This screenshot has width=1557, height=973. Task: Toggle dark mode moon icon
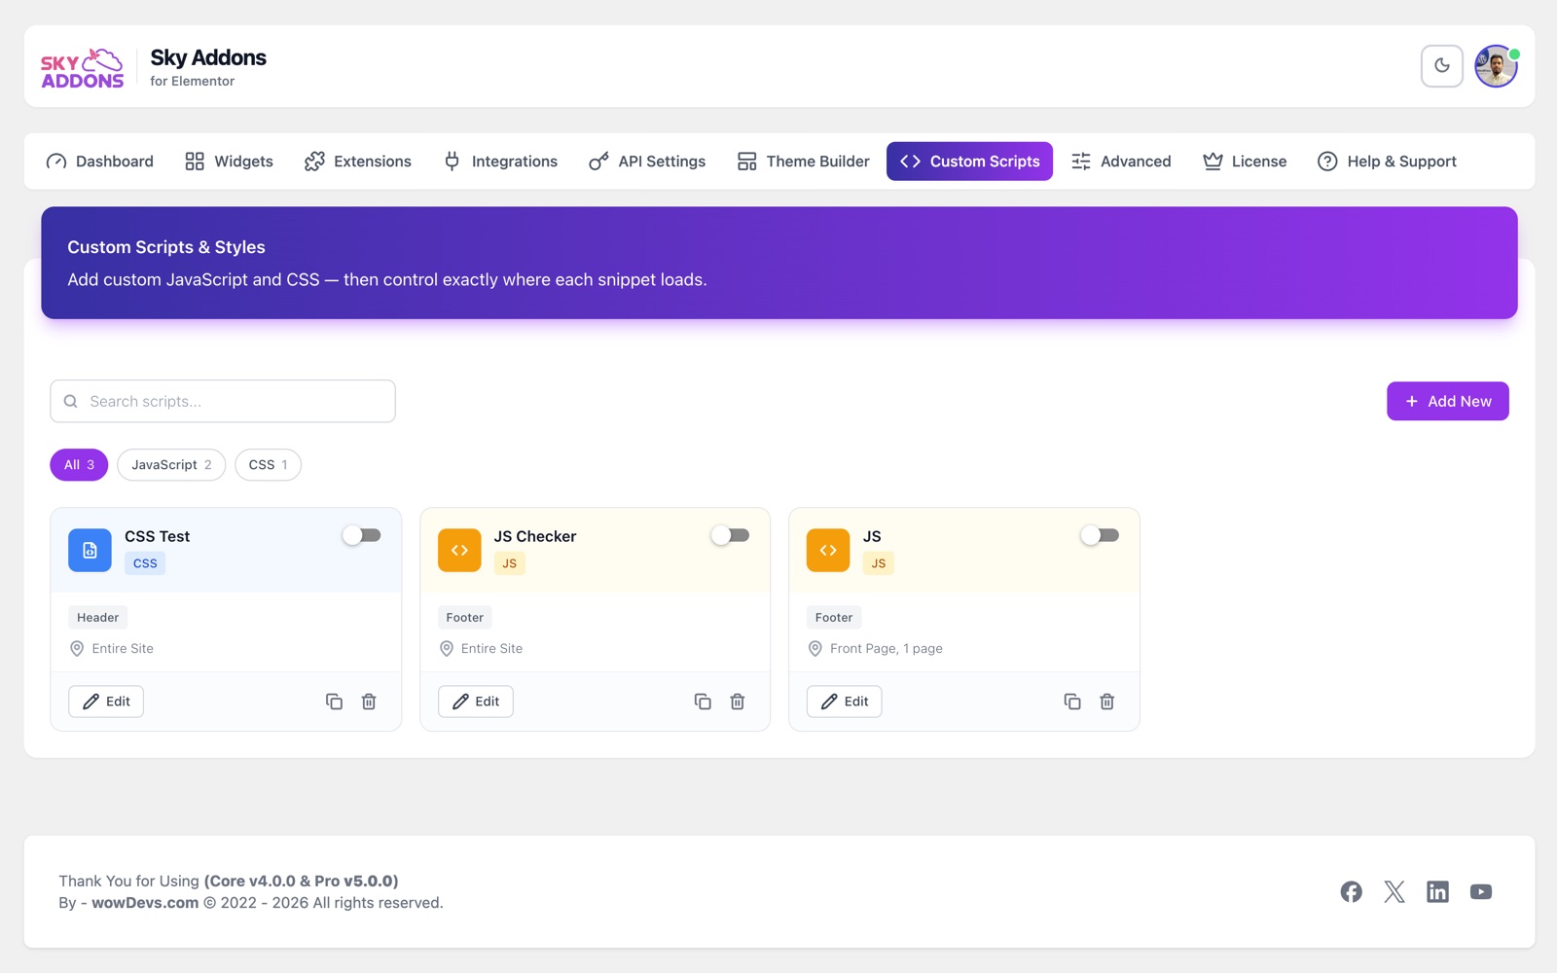click(x=1441, y=66)
